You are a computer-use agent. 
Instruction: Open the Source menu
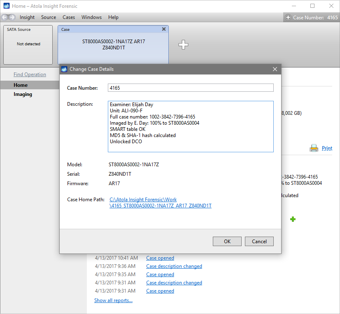tap(49, 17)
